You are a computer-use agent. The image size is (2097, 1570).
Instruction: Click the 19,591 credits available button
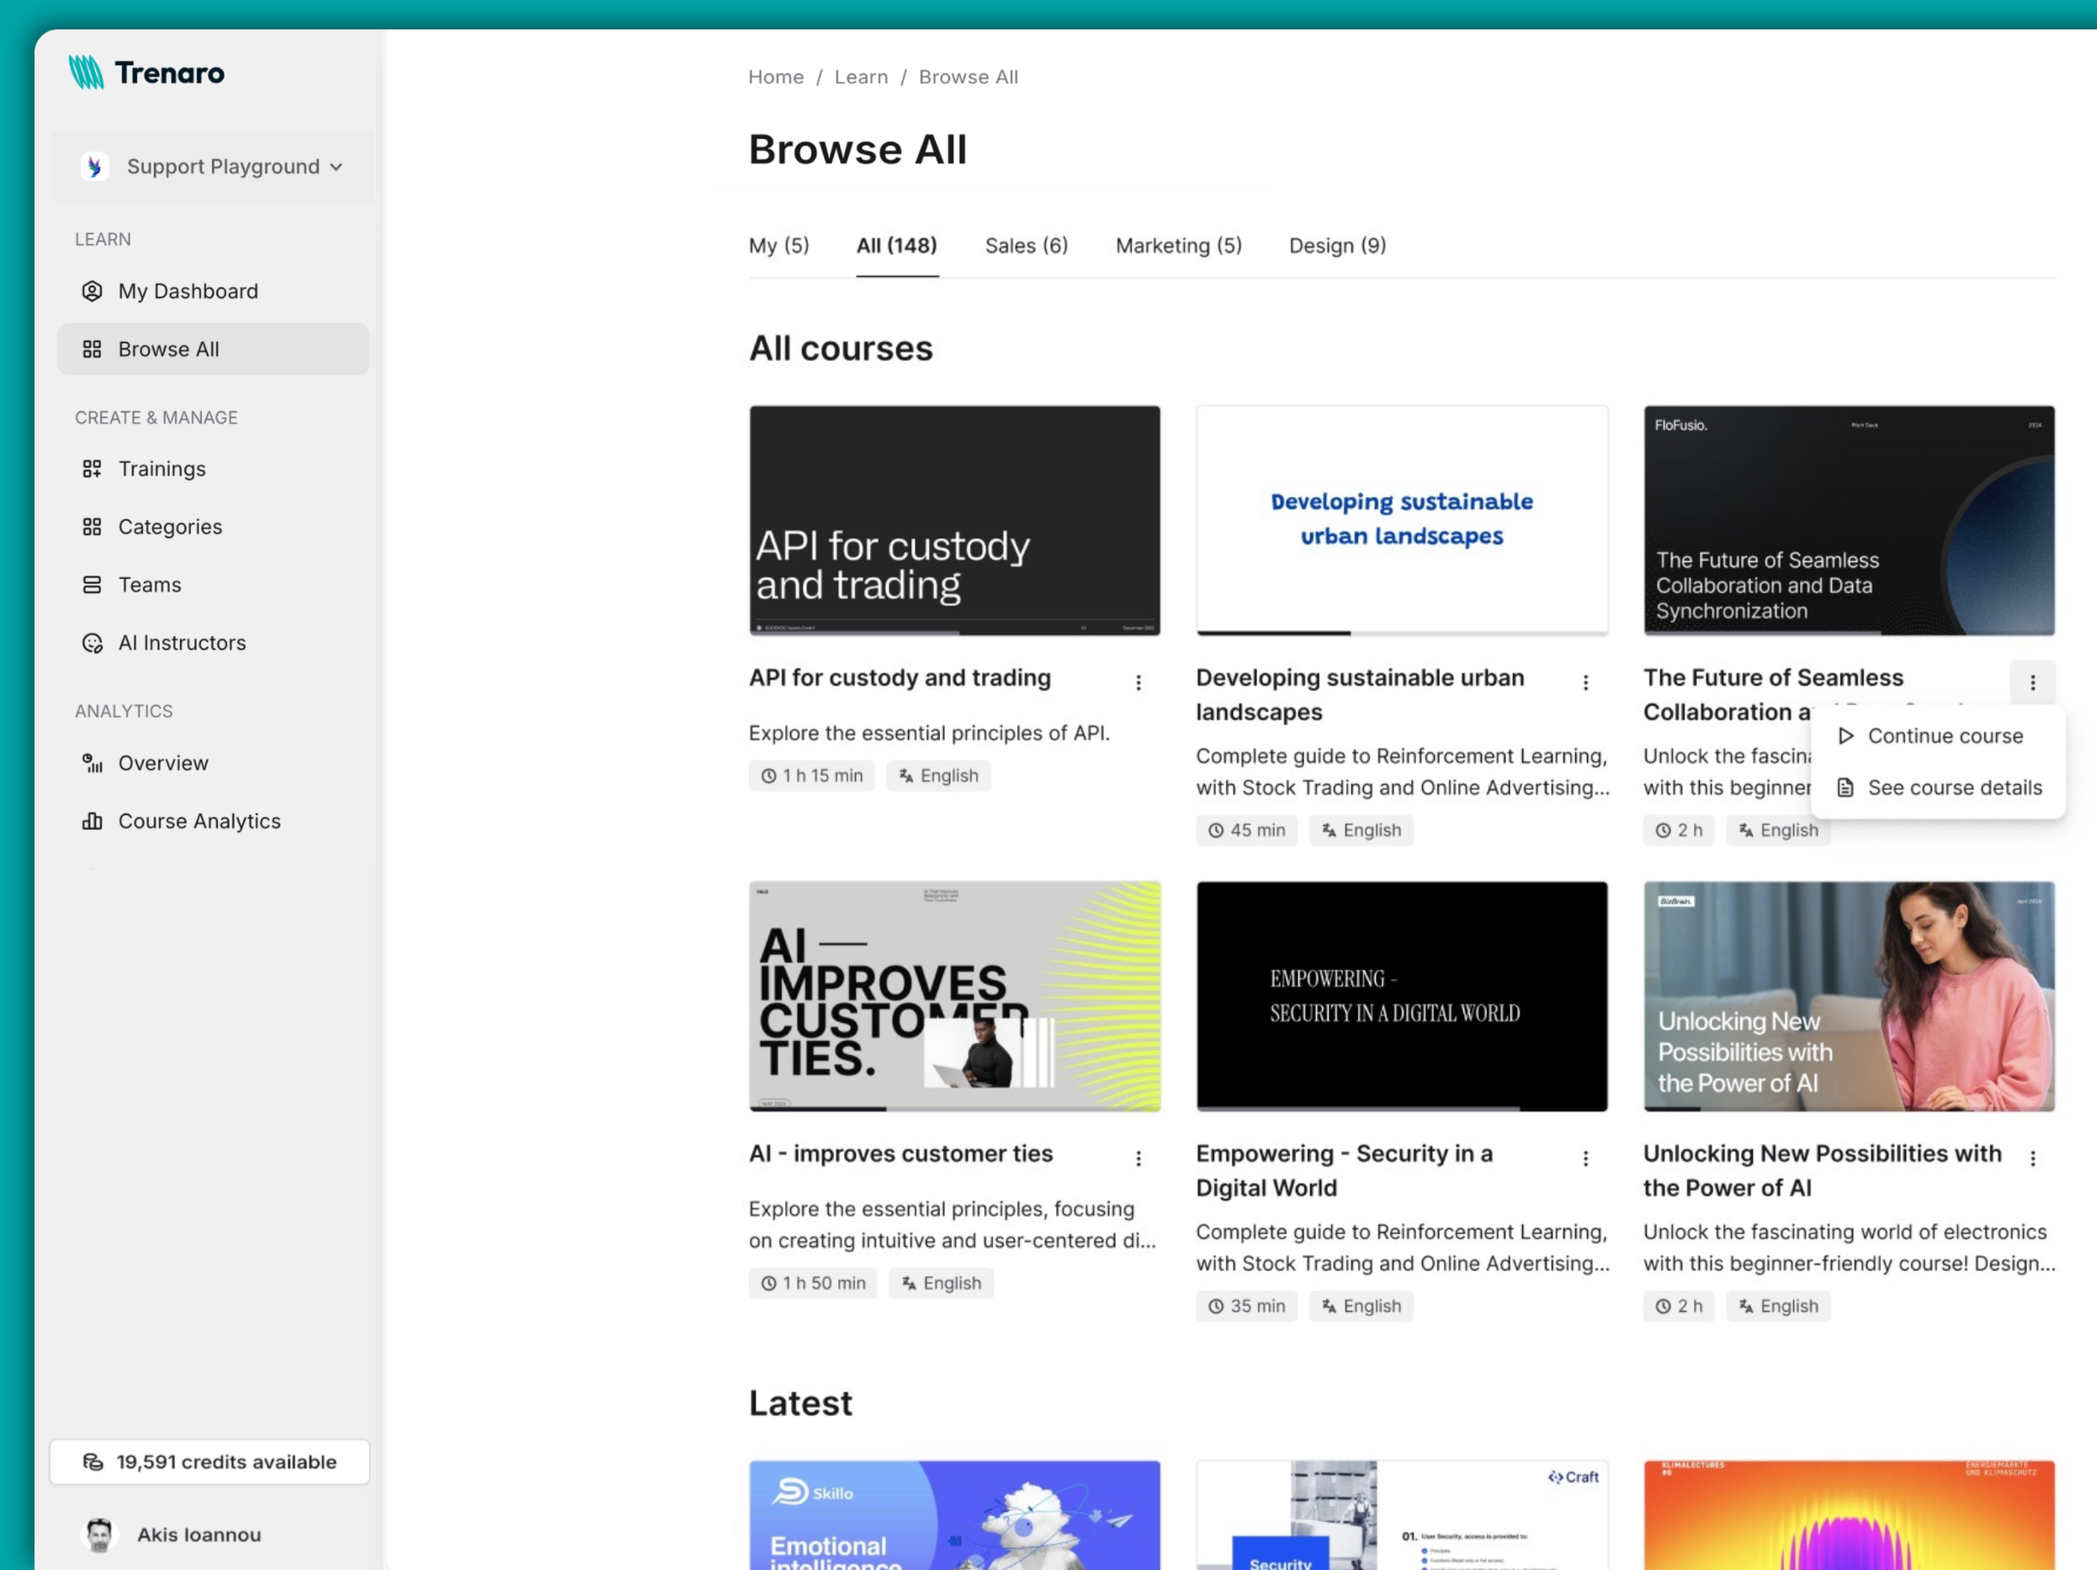pyautogui.click(x=209, y=1462)
